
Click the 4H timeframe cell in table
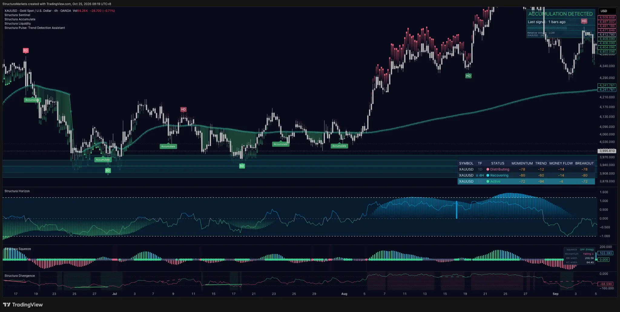tap(480, 175)
